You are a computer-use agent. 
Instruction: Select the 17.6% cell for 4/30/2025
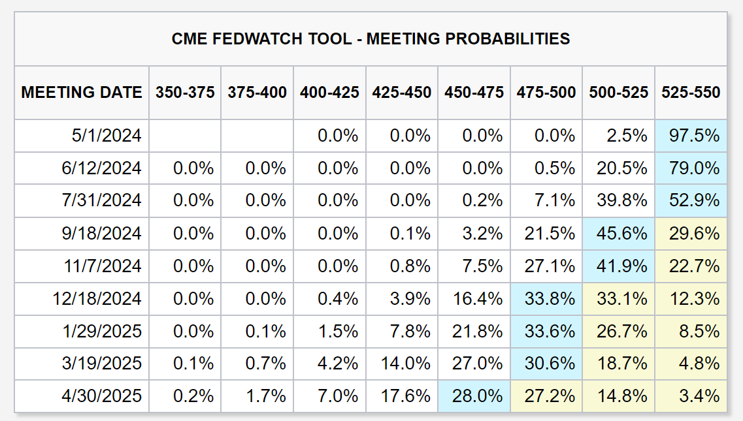pos(402,396)
